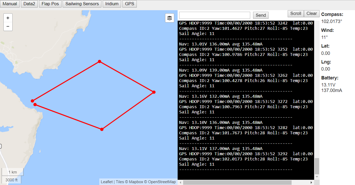Open the Leaflet attribution link
The height and width of the screenshot is (185, 355).
click(107, 182)
